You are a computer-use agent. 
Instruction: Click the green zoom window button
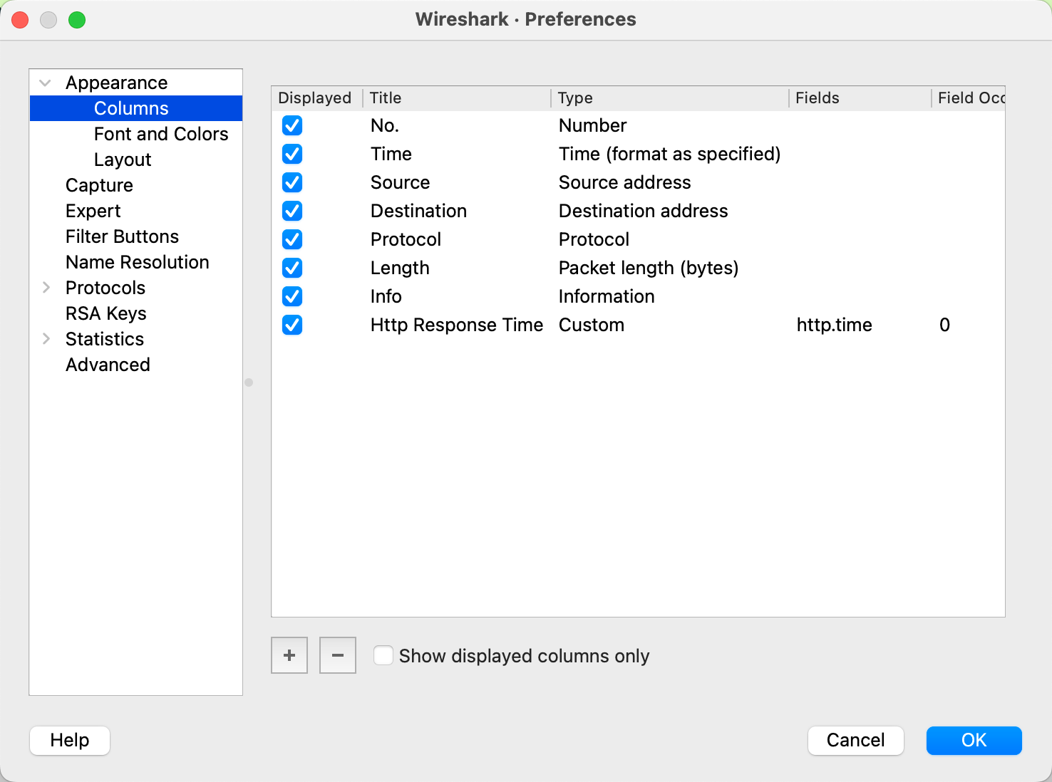[x=77, y=20]
